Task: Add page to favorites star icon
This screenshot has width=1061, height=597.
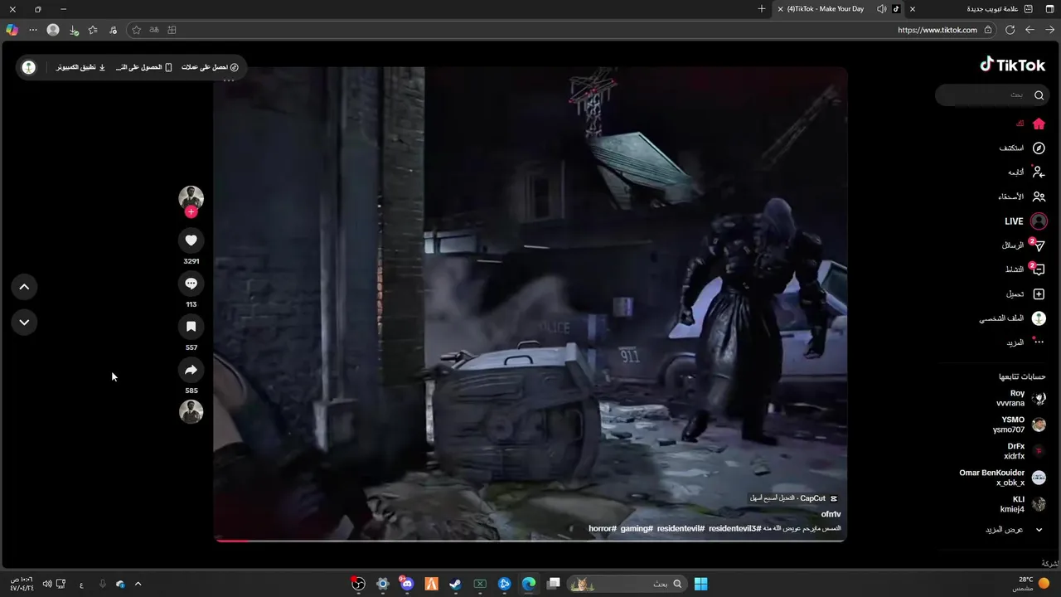Action: click(x=137, y=30)
